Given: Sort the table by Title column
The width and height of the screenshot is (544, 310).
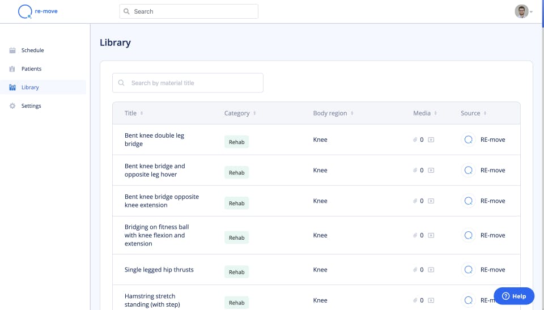Looking at the screenshot, I should (x=142, y=113).
